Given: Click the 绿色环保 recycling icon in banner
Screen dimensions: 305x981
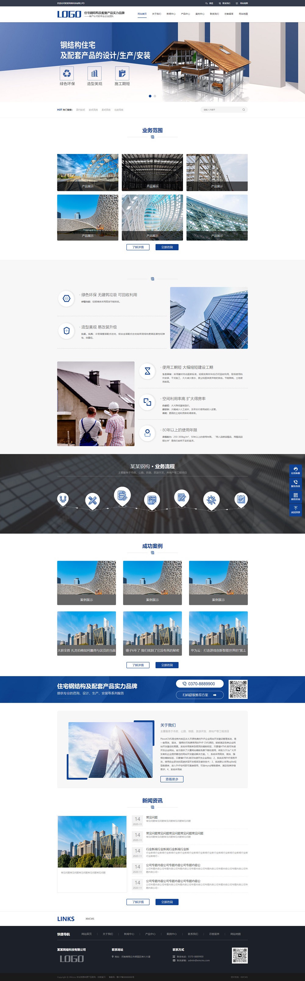Looking at the screenshot, I should tap(66, 73).
